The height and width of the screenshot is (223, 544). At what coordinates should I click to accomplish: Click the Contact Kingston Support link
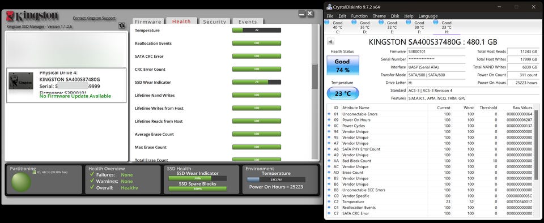point(94,18)
